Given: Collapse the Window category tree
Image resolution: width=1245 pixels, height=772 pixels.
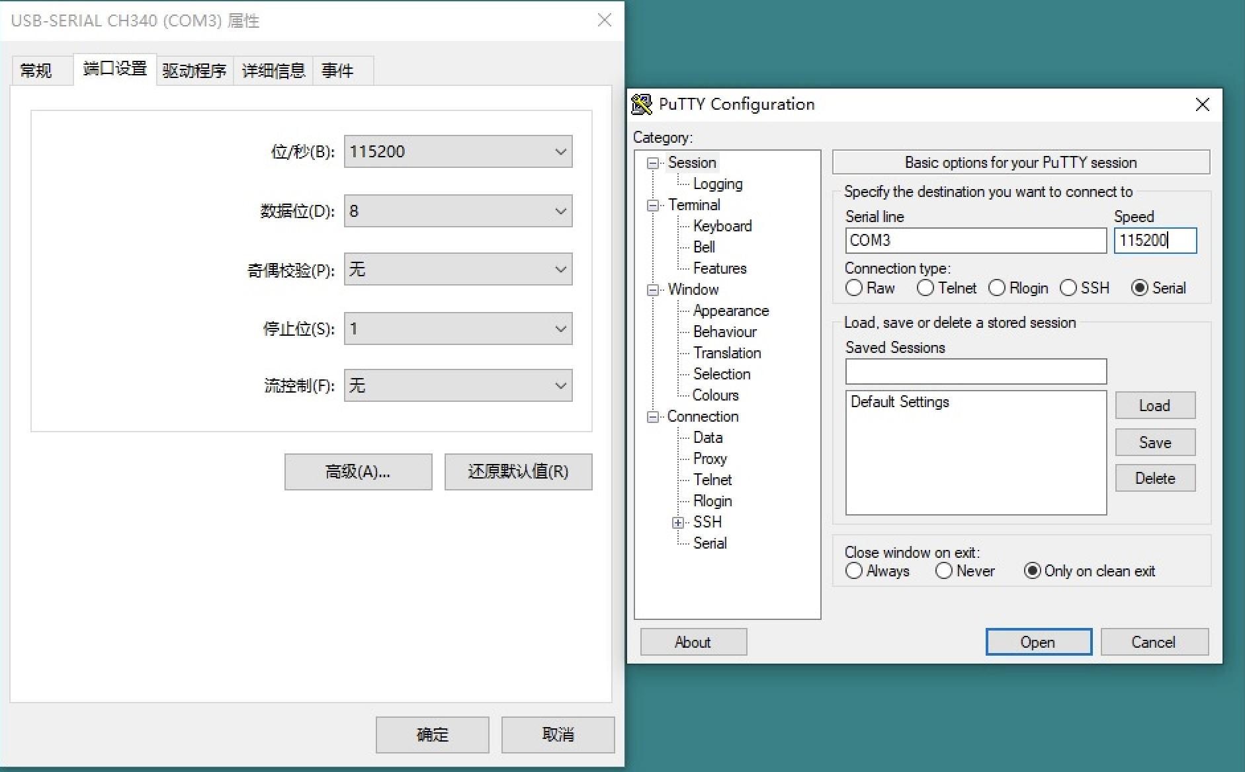Looking at the screenshot, I should pyautogui.click(x=654, y=289).
